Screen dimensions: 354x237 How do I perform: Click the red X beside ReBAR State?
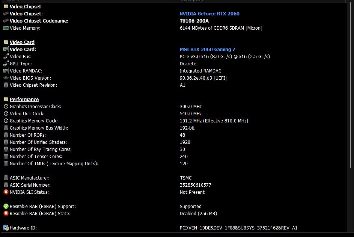point(6,214)
